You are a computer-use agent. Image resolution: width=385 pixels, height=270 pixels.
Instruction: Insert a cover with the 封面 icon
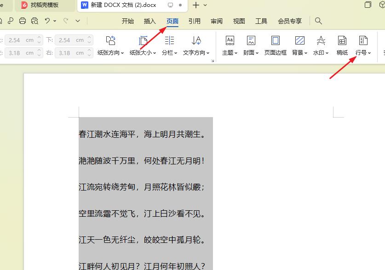point(250,41)
